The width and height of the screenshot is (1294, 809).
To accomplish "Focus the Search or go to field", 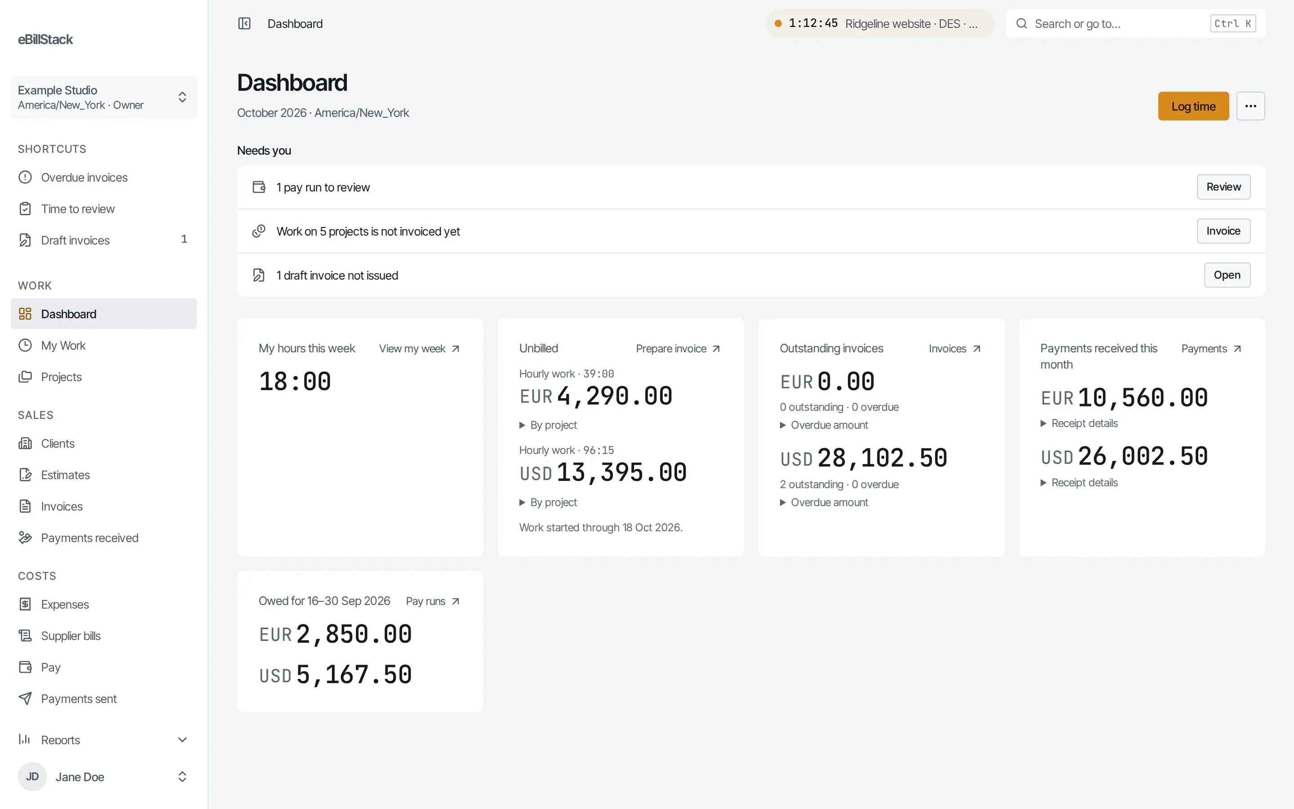I will 1136,23.
